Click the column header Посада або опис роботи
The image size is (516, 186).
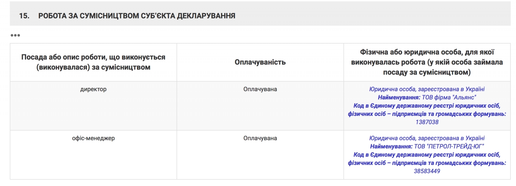[x=93, y=62]
